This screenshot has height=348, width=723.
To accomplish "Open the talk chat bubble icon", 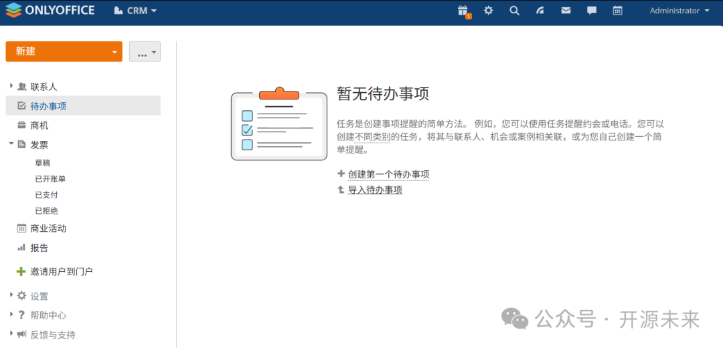I will pos(592,11).
